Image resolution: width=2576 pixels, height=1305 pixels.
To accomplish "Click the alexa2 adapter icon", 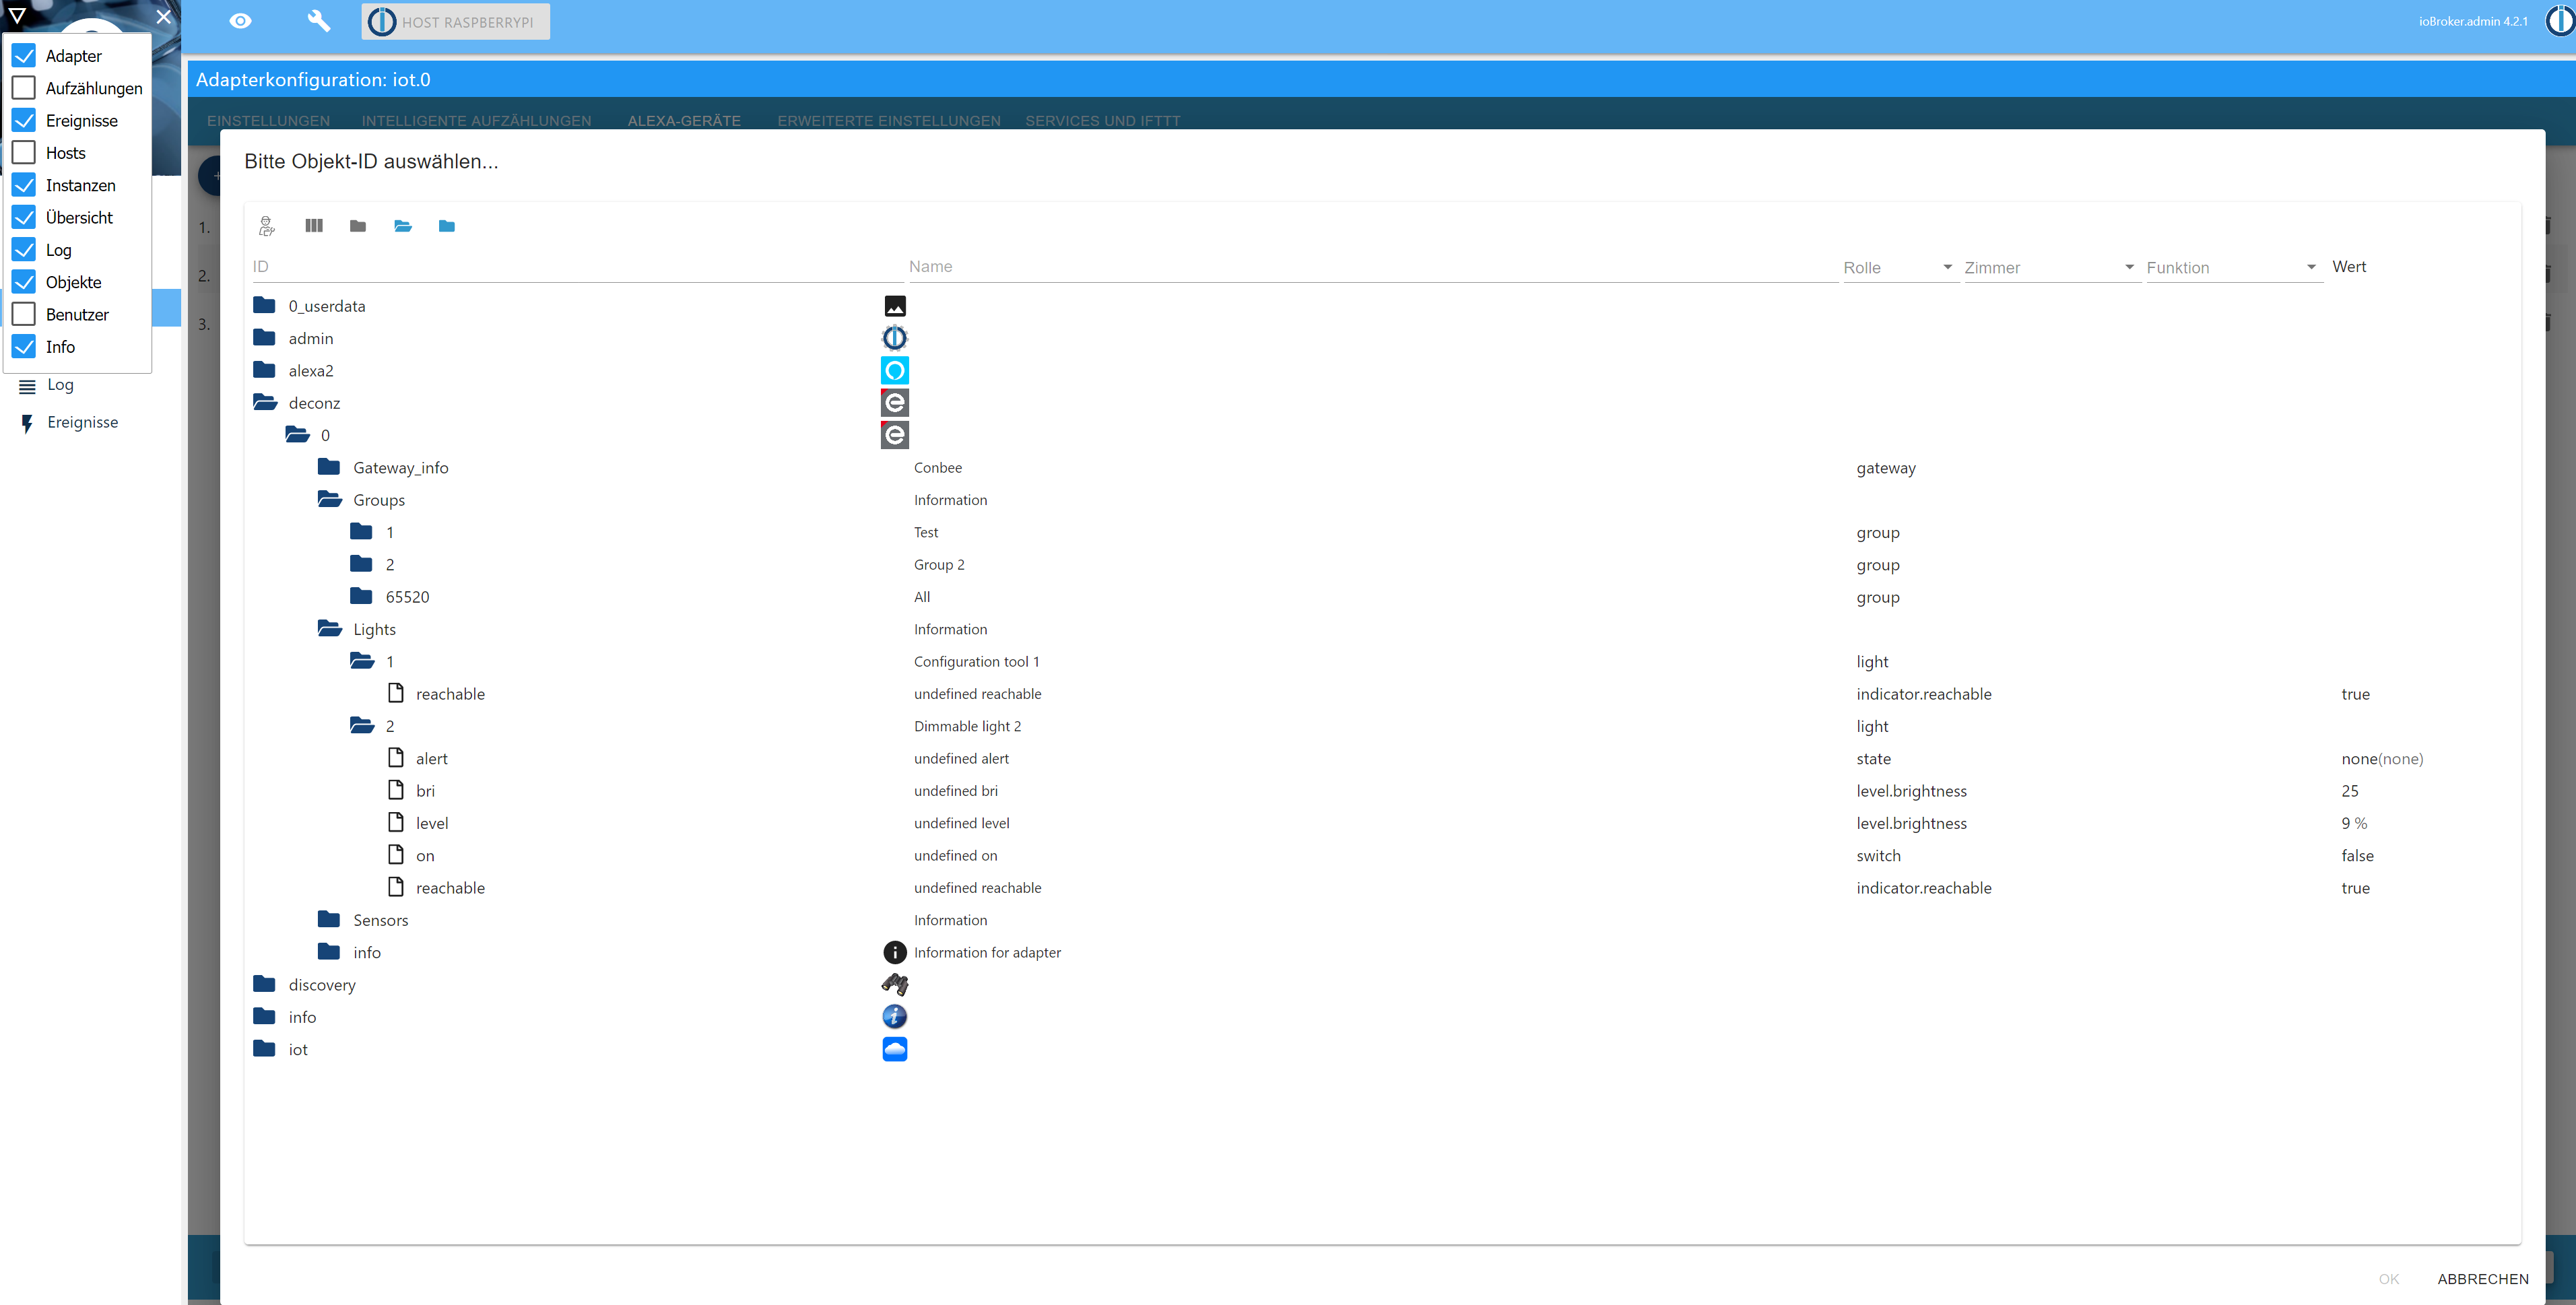I will click(x=894, y=371).
